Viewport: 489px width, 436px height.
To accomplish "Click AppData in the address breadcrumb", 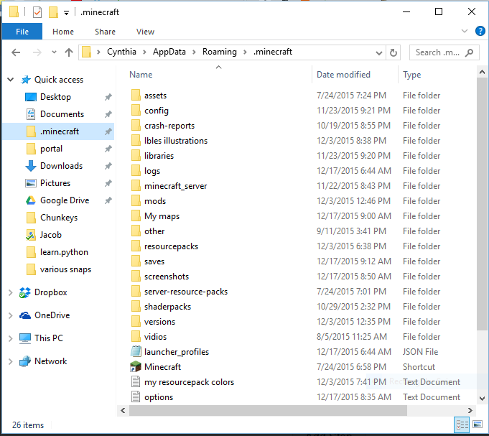I will tap(169, 52).
